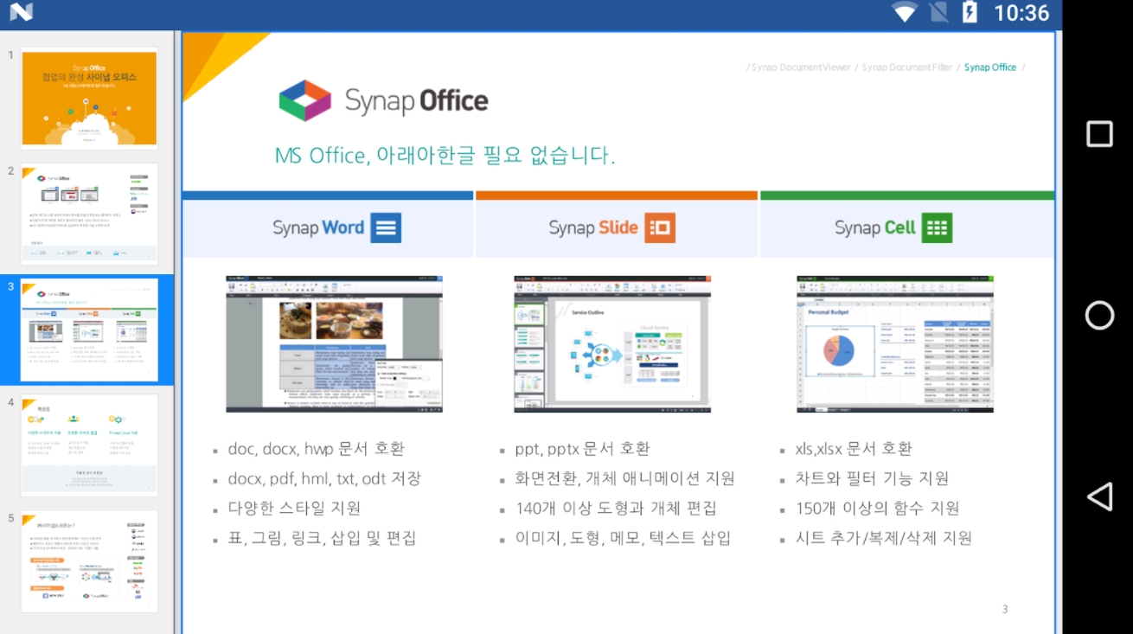Click 'Synap Document Filter' breadcrumb text
1133x634 pixels.
907,67
